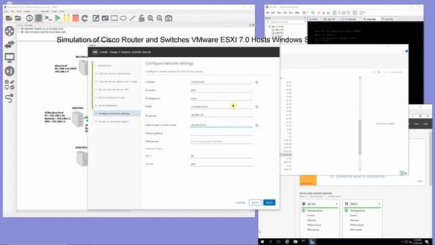Open the IP assignment dropdown

(222, 98)
